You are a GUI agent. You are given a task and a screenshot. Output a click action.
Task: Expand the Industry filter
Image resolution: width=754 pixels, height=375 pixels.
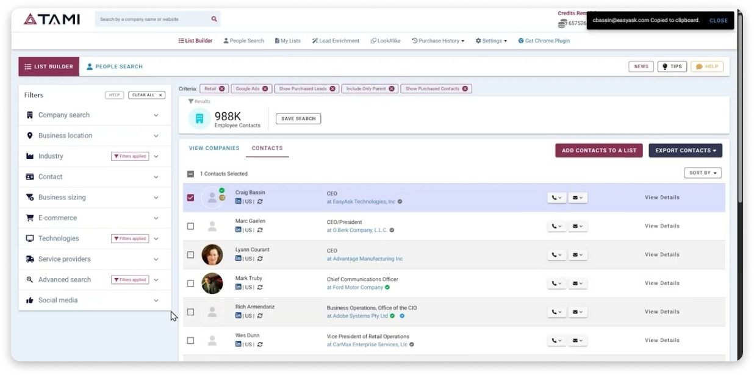(95, 156)
